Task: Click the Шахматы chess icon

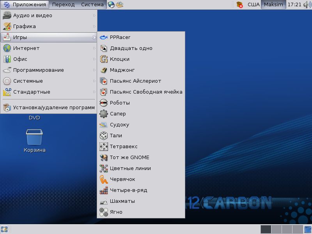Action: [103, 202]
